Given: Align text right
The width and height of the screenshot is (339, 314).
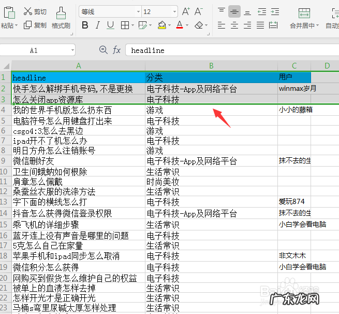Looking at the screenshot, I should pos(247,25).
